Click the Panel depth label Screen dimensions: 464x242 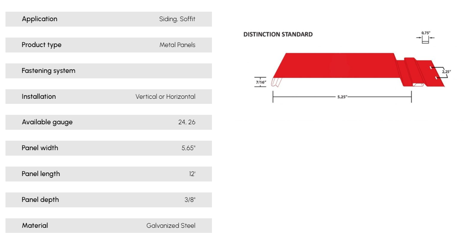40,200
